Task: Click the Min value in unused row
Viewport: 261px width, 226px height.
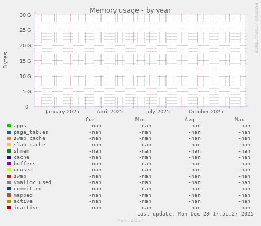Action: (x=145, y=170)
